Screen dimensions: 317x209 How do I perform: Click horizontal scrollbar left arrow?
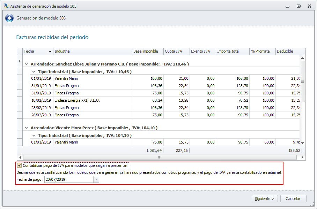(20, 157)
